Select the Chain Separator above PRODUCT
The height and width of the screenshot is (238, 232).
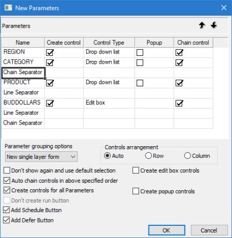pos(23,73)
